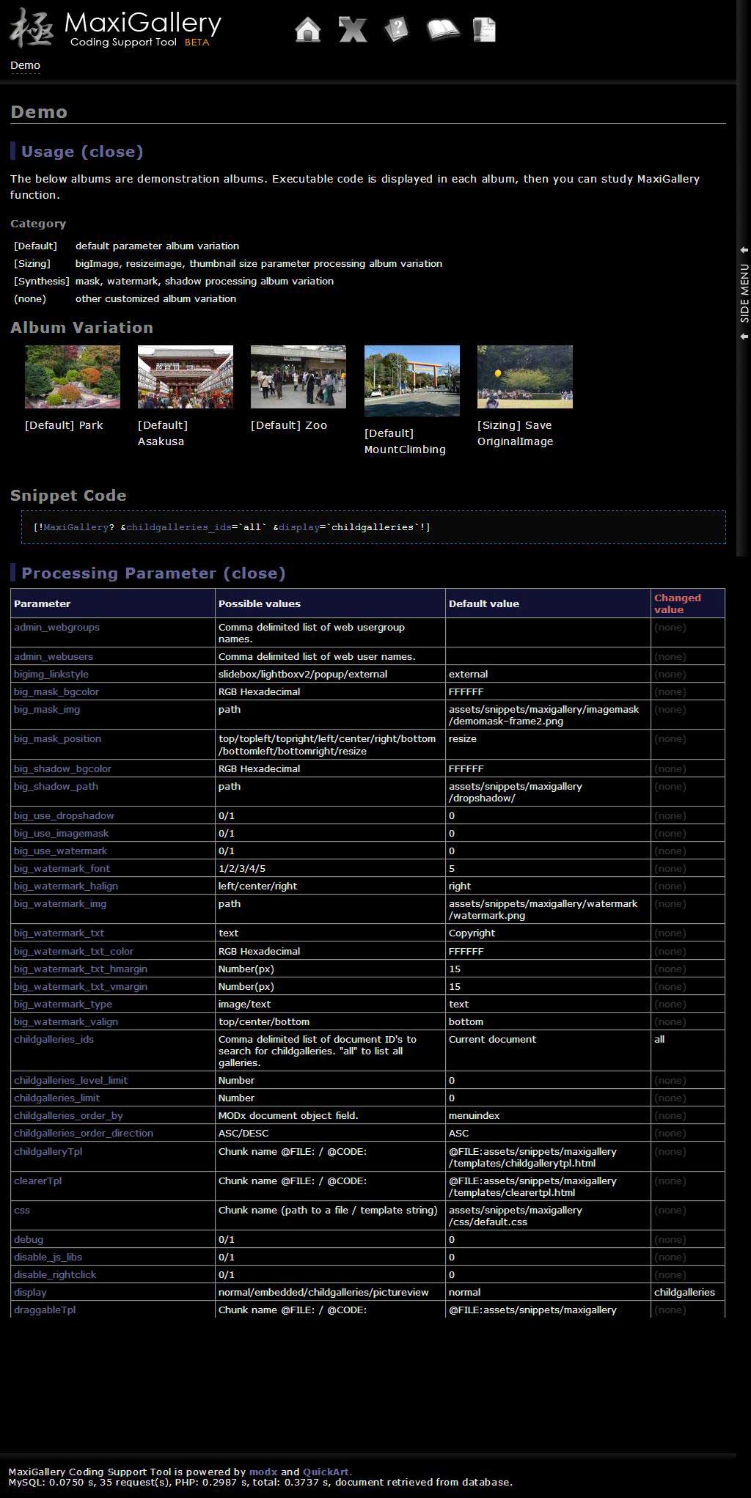Collapse the Usage (close) section

click(x=82, y=152)
